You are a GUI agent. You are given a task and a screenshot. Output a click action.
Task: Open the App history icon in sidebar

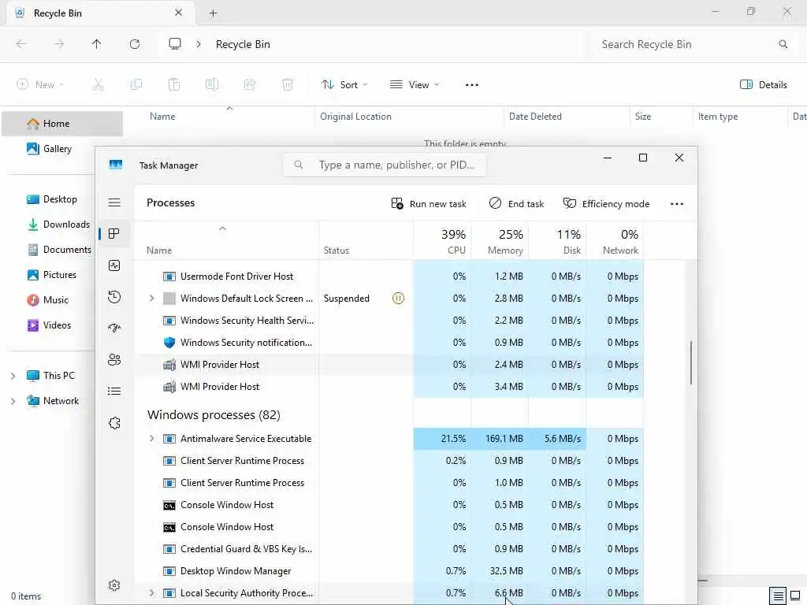[114, 297]
